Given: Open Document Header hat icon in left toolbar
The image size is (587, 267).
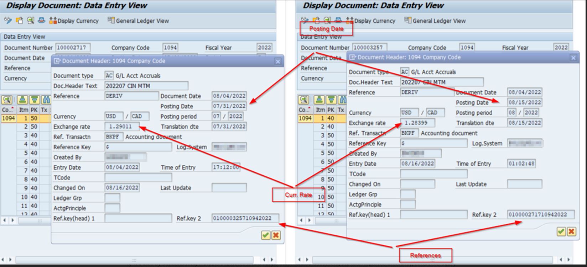Looking at the screenshot, I should click(x=42, y=21).
